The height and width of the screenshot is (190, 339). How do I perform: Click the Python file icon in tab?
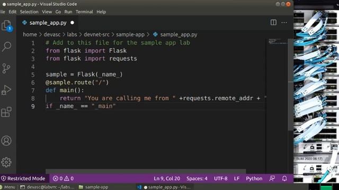(25, 23)
